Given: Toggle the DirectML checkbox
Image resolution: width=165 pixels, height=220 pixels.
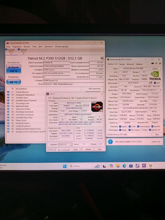Looking at the screenshot, I should (152, 126).
